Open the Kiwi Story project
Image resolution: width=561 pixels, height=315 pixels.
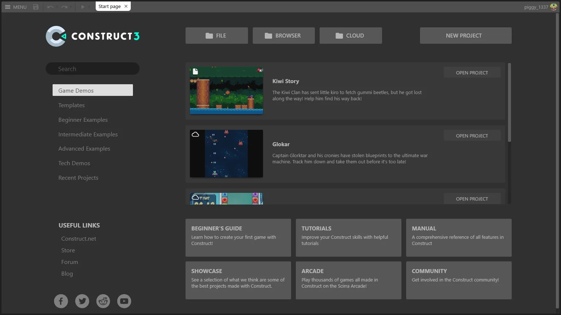[472, 73]
